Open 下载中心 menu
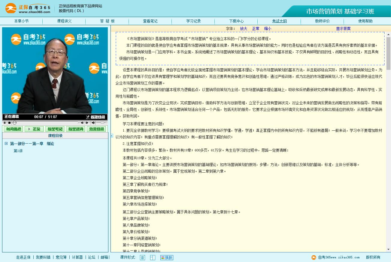Image resolution: width=391 pixels, height=262 pixels. pyautogui.click(x=236, y=21)
